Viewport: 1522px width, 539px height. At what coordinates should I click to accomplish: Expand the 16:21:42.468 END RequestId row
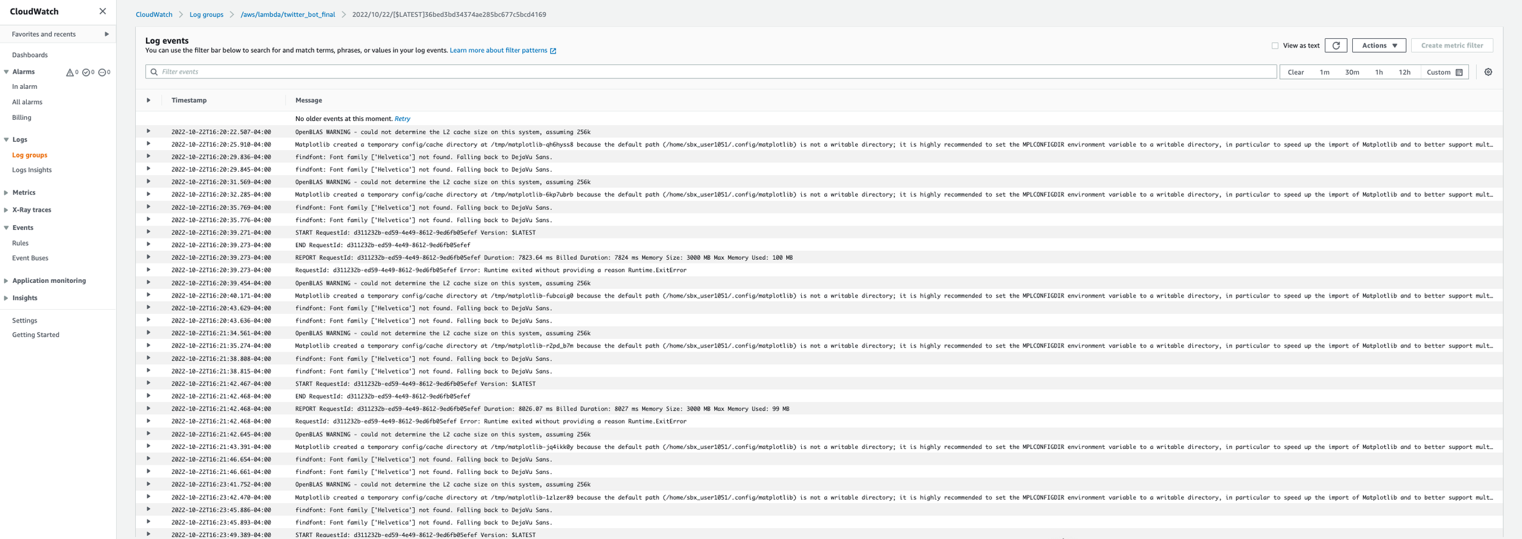[x=149, y=396]
